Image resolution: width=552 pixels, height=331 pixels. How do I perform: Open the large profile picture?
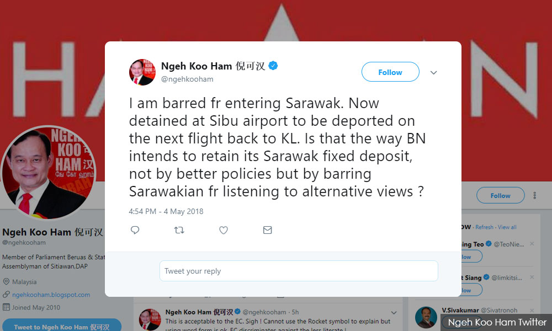(48, 173)
